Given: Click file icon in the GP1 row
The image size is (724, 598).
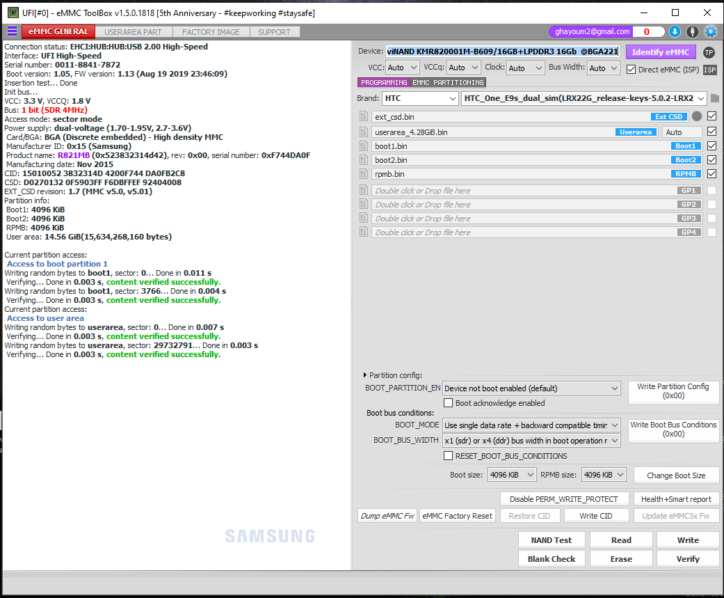Looking at the screenshot, I should click(x=363, y=190).
